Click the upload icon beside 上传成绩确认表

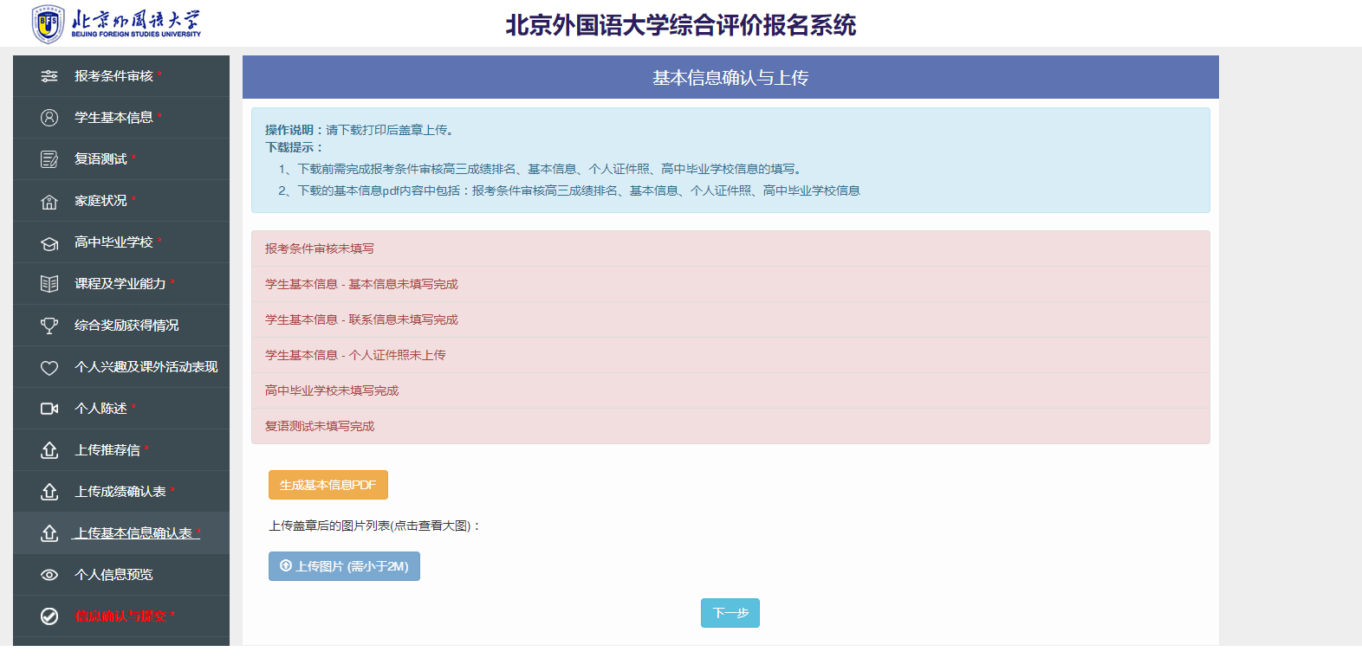coord(49,492)
